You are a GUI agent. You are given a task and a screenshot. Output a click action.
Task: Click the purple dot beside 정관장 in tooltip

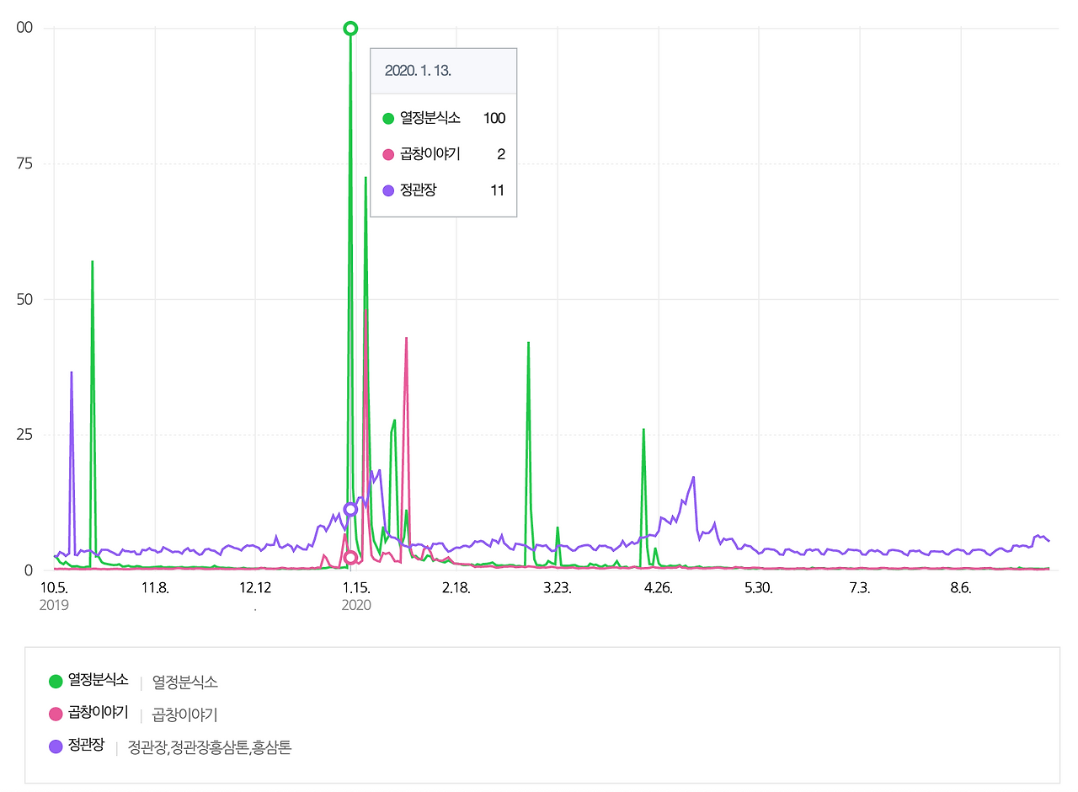point(388,190)
